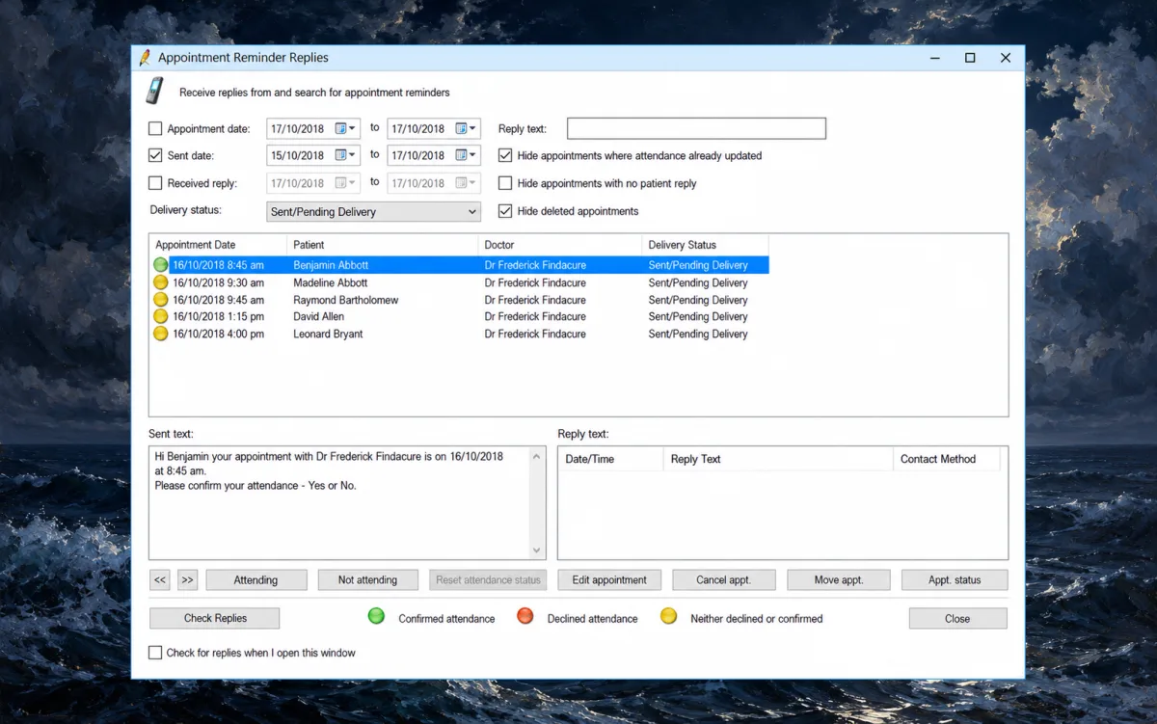Click into the Reply text search field
The image size is (1157, 724).
click(696, 128)
